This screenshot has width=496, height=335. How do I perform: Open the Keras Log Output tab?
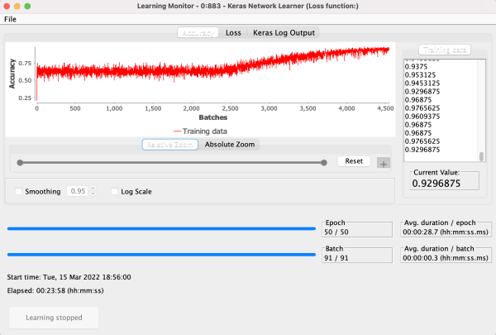tap(284, 33)
